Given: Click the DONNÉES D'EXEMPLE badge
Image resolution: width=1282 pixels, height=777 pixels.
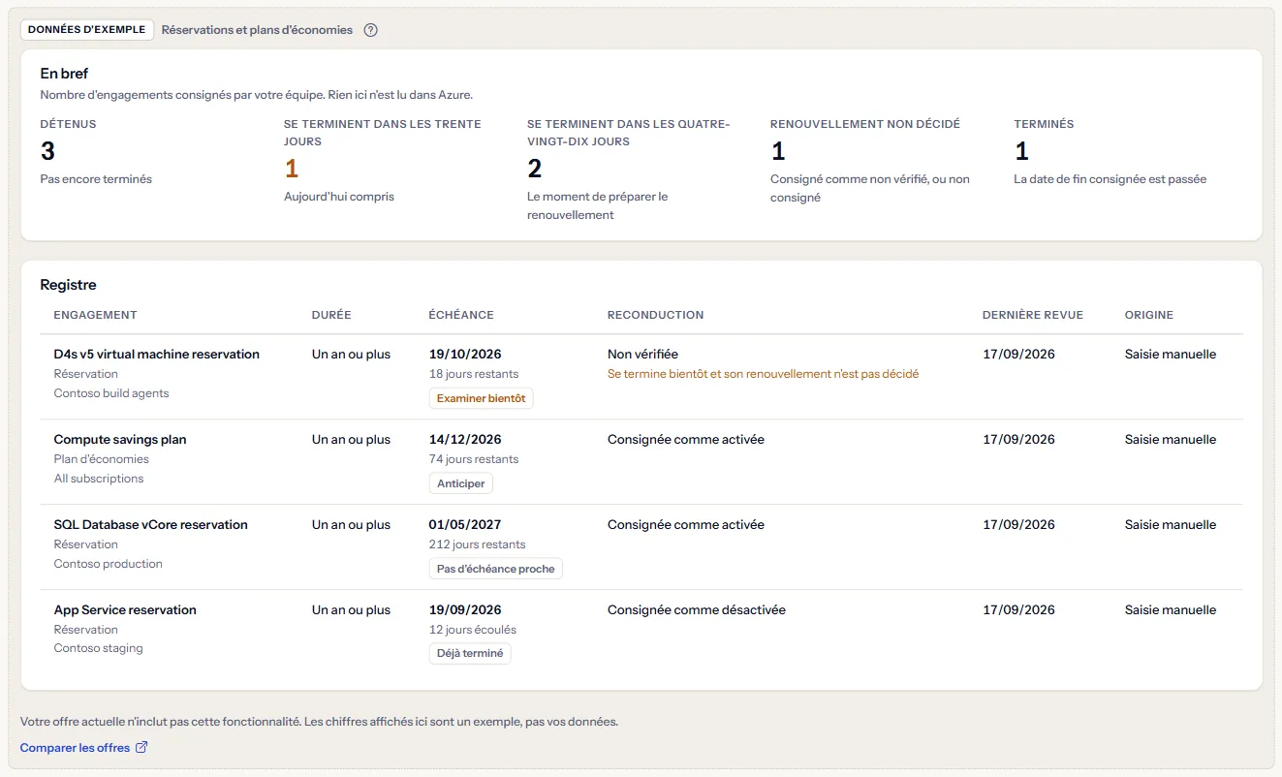Looking at the screenshot, I should tap(87, 30).
